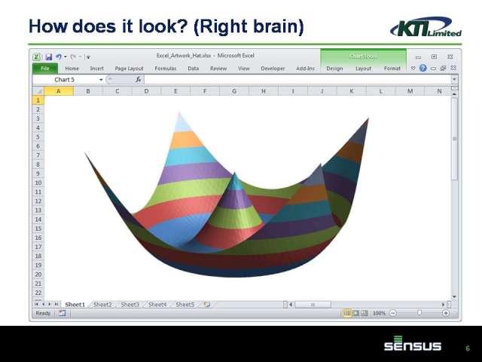Open the Customize Quick Access Toolbar dropdown
This screenshot has height=362, width=482.
[x=88, y=57]
